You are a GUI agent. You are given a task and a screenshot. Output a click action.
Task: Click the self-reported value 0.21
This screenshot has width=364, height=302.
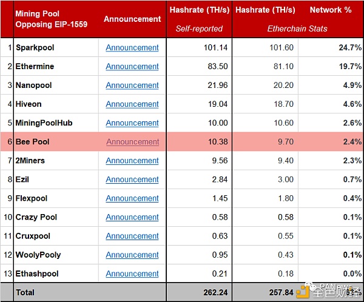[x=220, y=273]
